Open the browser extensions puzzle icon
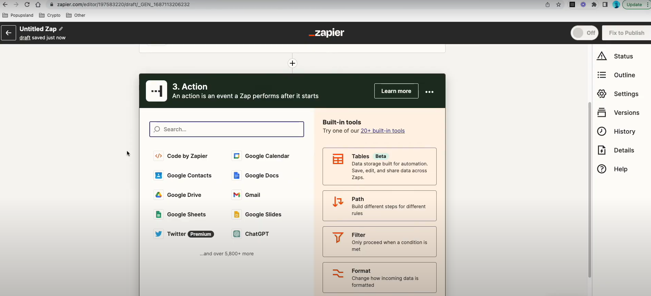 [x=594, y=4]
